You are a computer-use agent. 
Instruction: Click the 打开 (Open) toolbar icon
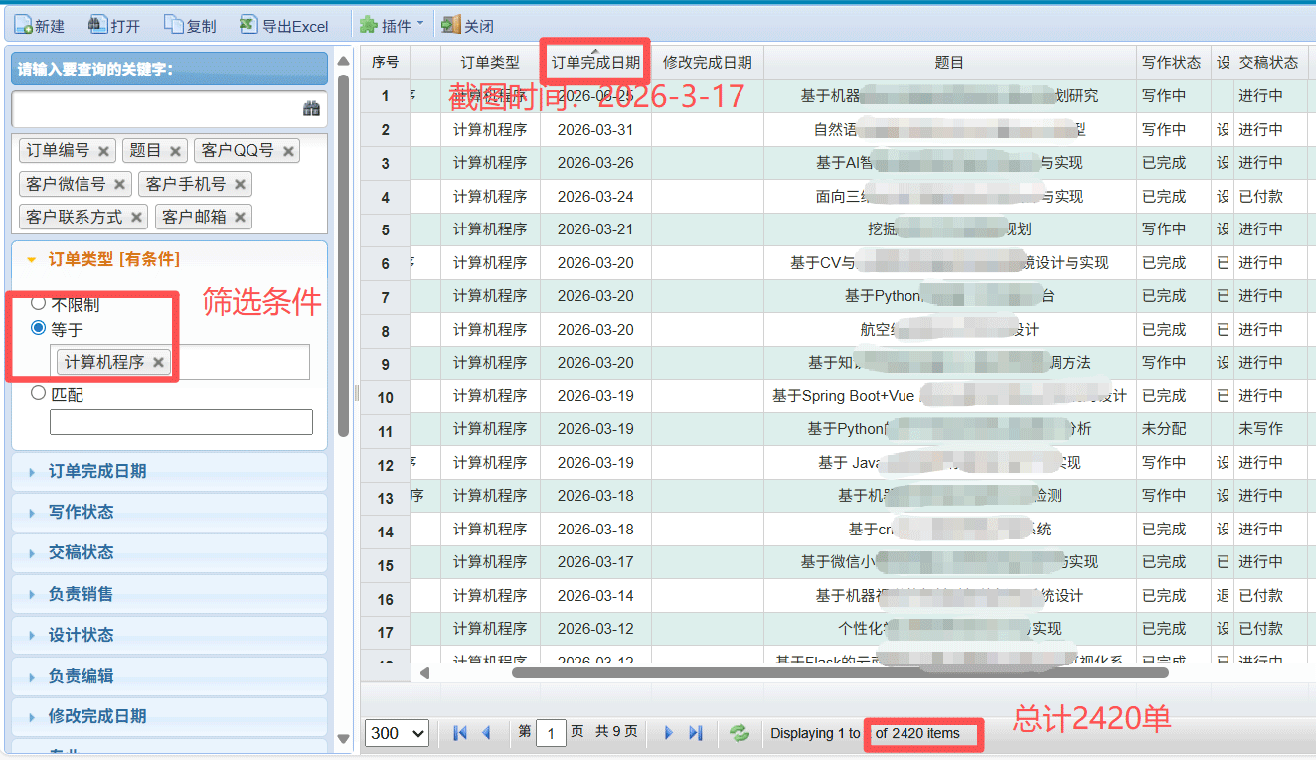[x=97, y=25]
